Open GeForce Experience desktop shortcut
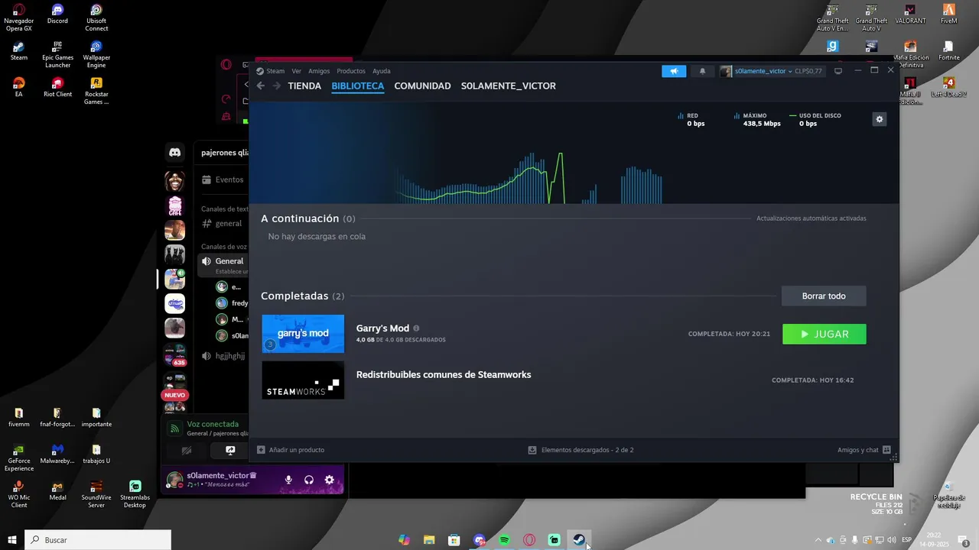 tap(18, 457)
